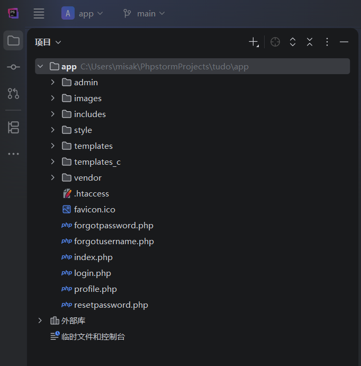Expand the templates_c folder chevron

52,162
